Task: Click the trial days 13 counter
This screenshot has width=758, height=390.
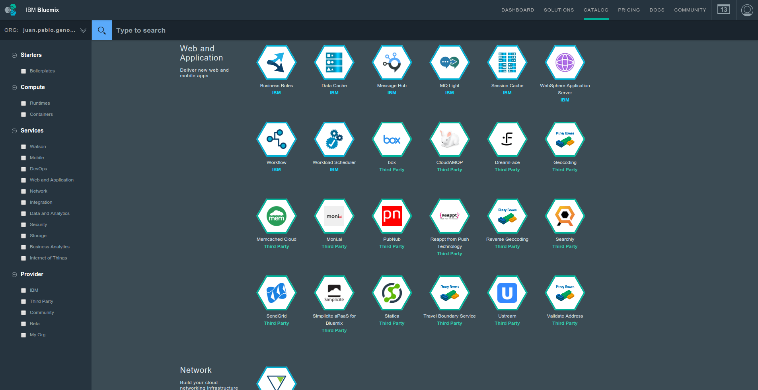Action: tap(724, 10)
